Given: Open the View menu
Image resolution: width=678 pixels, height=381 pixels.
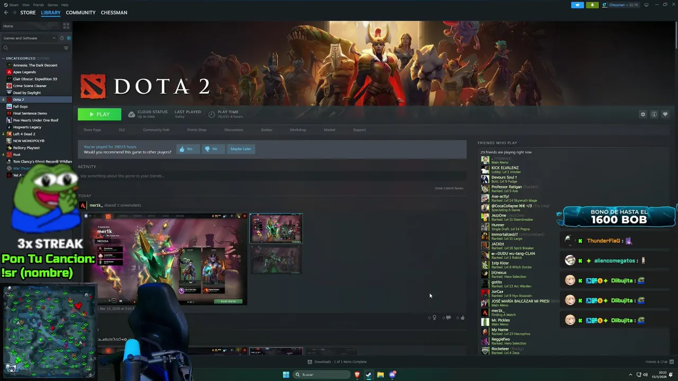Looking at the screenshot, I should (25, 5).
